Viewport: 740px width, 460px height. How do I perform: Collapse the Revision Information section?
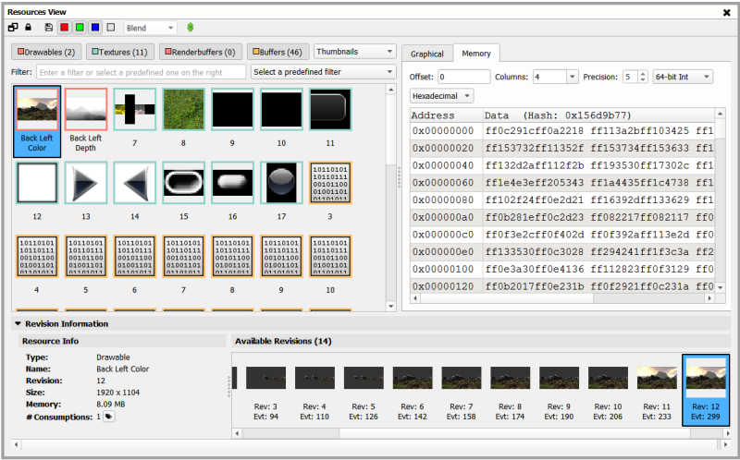[x=18, y=324]
